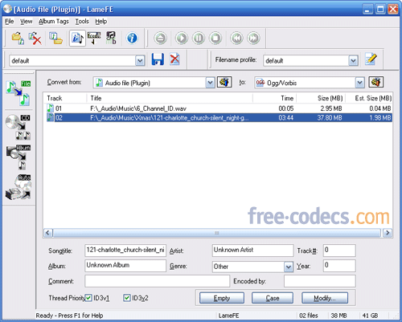Click the Artist input field
The image size is (402, 322).
coord(252,251)
